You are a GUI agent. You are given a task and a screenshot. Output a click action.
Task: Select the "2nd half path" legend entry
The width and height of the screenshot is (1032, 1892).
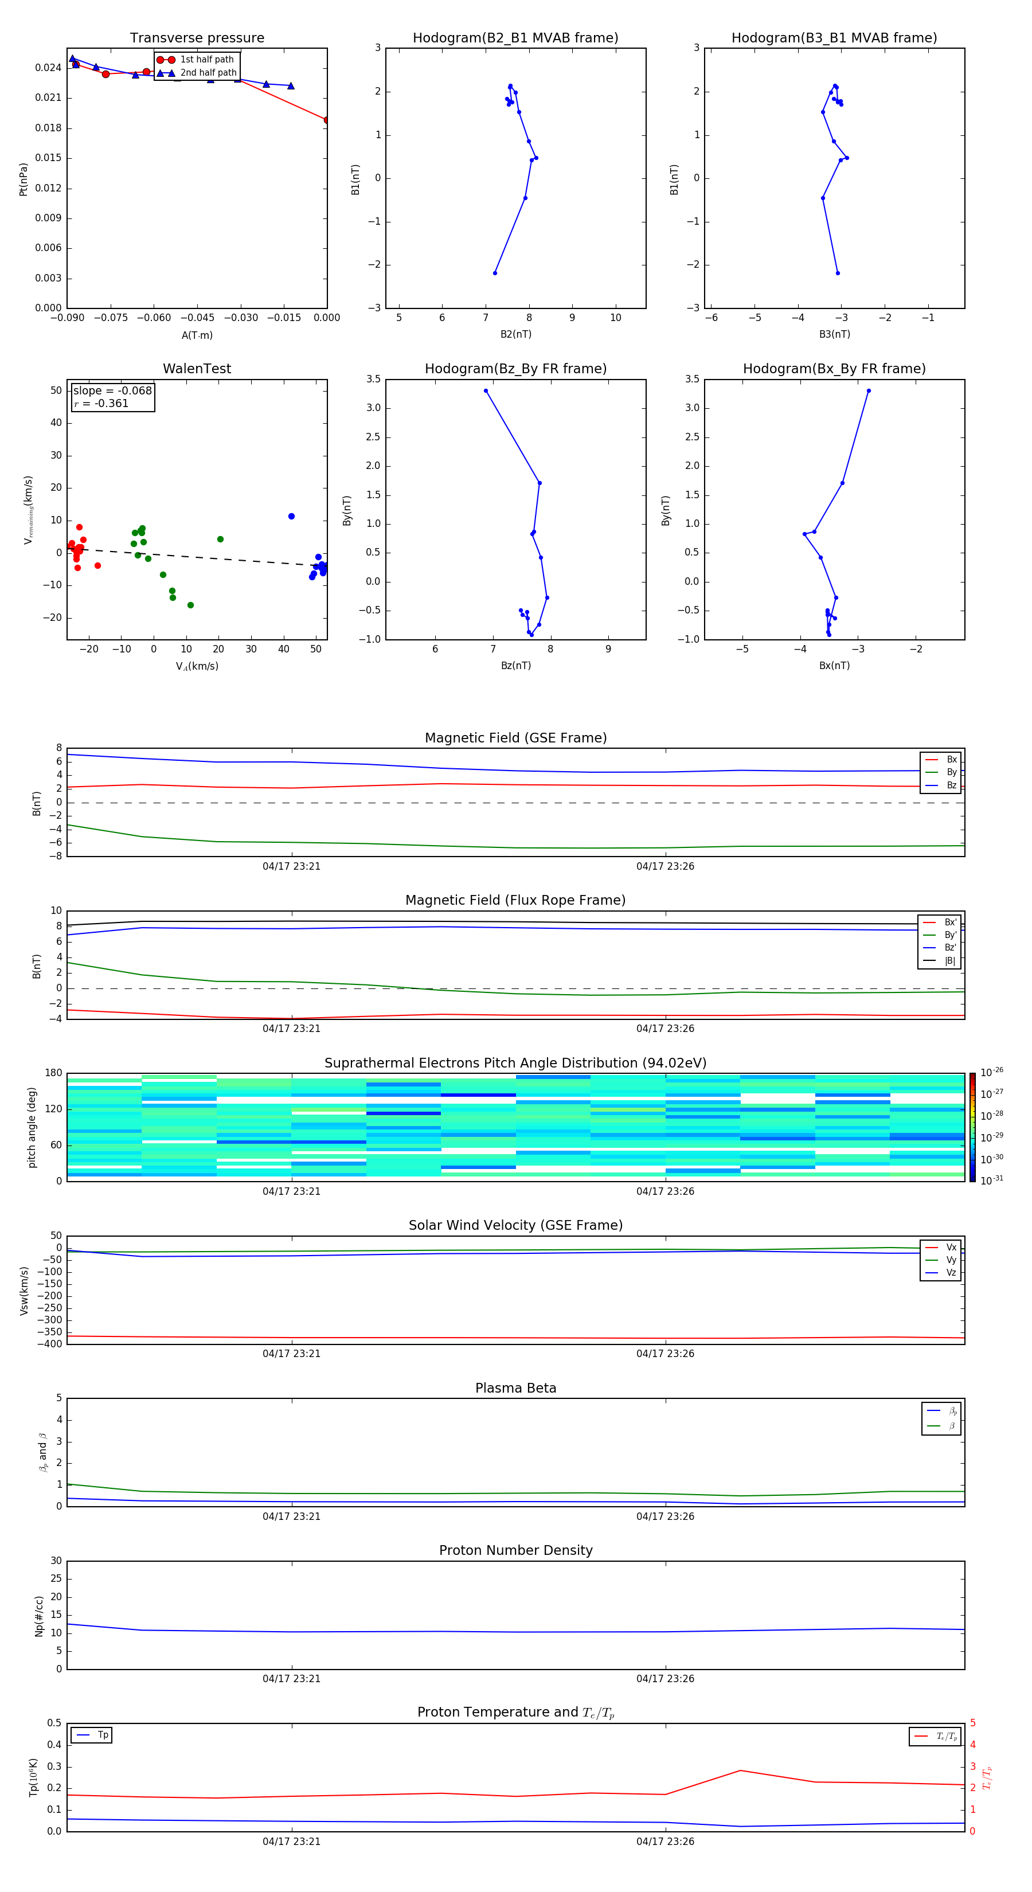coord(197,73)
